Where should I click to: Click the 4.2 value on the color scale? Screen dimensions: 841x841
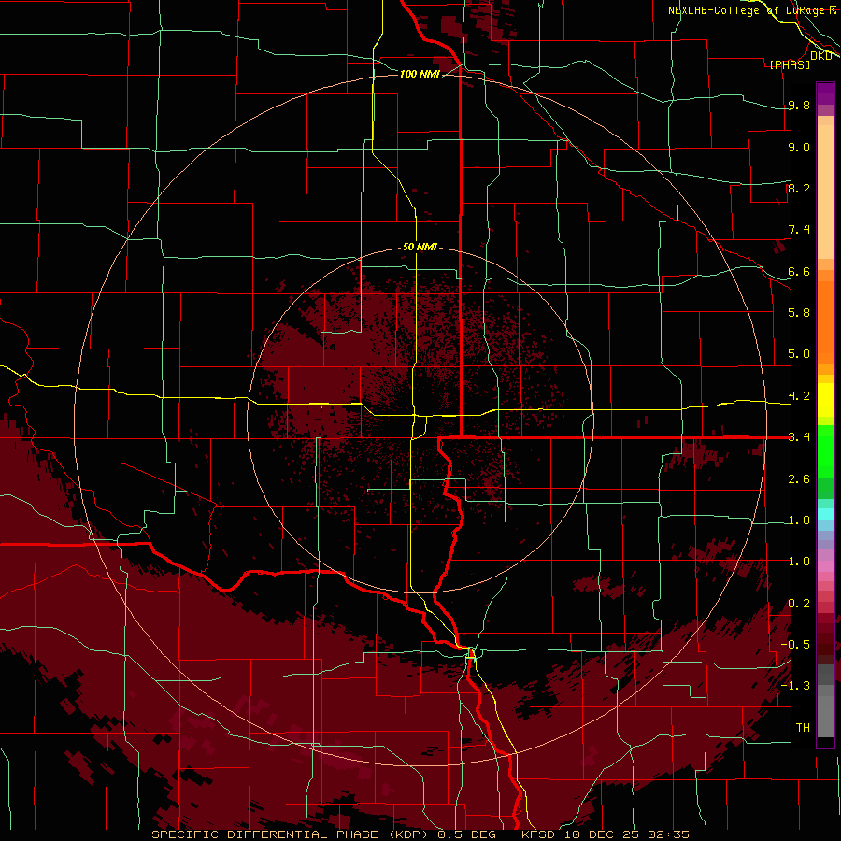tap(799, 396)
